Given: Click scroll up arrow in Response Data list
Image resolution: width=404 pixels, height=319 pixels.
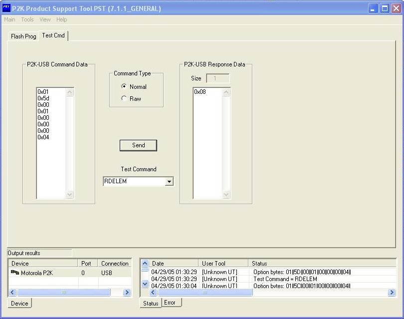Looking at the screenshot, I should (x=226, y=92).
